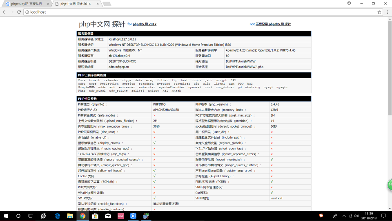Select the 60秒 default_socket_timeout value
Image resolution: width=392 pixels, height=221 pixels.
274,126
